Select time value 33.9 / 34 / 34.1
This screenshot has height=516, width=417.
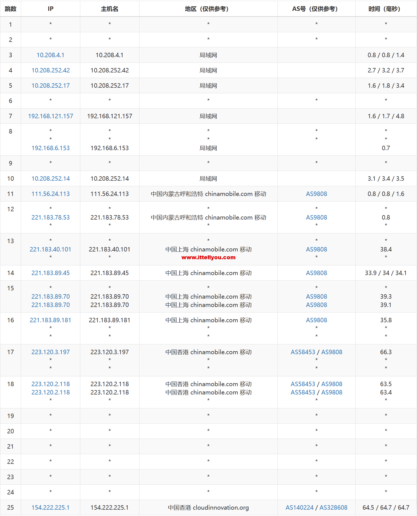click(x=386, y=273)
